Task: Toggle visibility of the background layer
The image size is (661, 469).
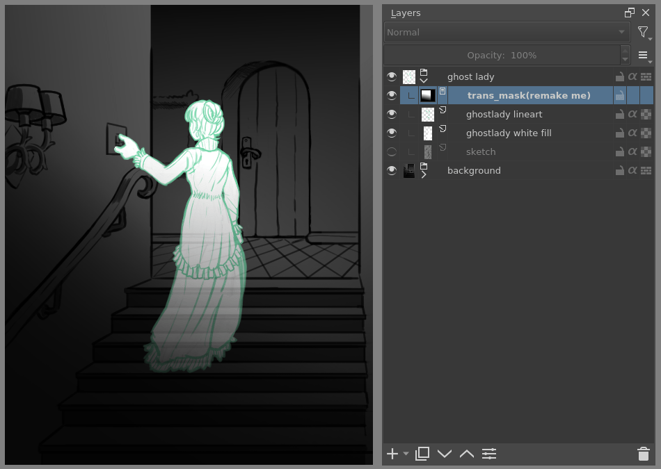Action: (x=392, y=170)
